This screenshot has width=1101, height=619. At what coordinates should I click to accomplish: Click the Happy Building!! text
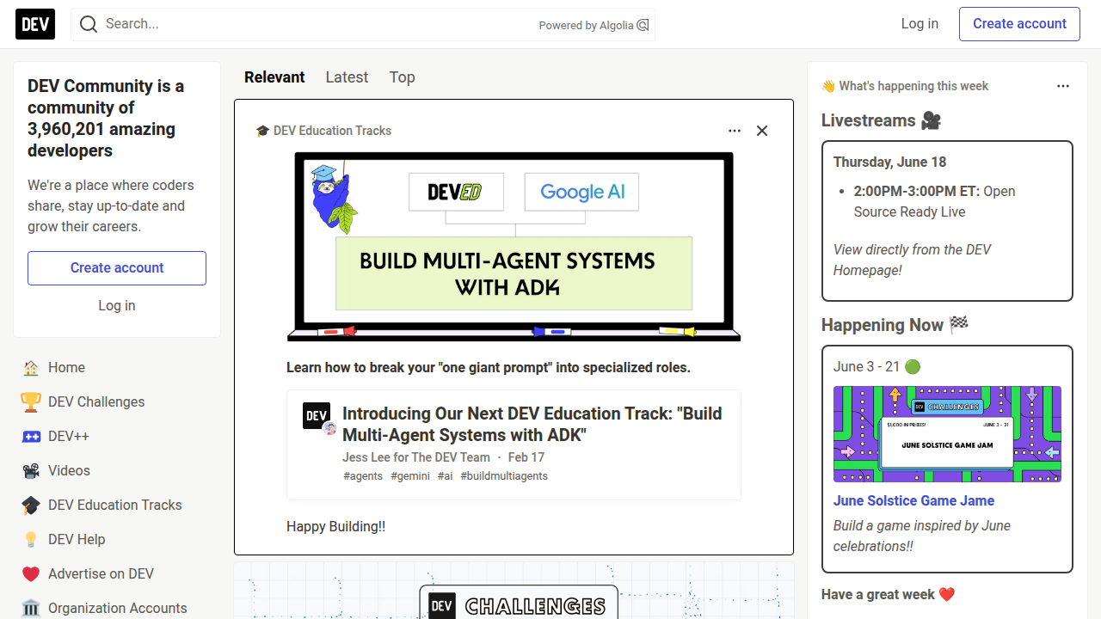tap(335, 527)
